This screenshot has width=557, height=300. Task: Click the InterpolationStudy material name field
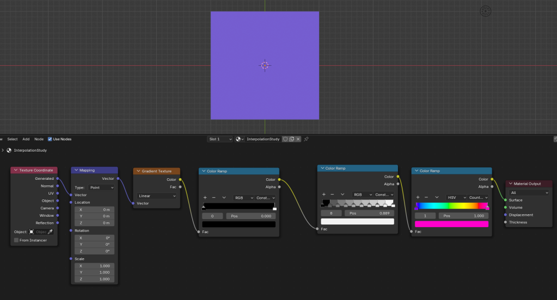[263, 139]
